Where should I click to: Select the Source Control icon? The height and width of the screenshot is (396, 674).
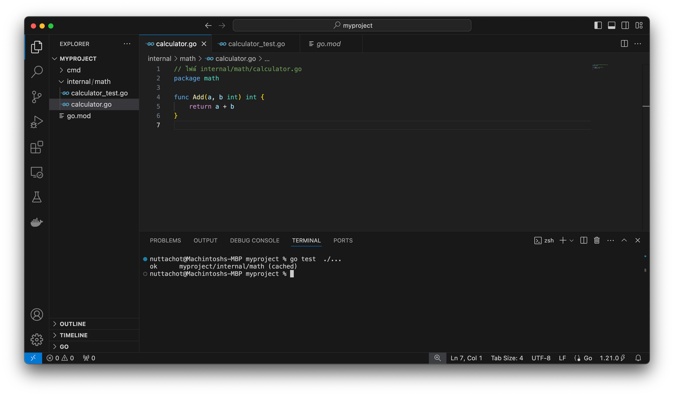point(36,97)
